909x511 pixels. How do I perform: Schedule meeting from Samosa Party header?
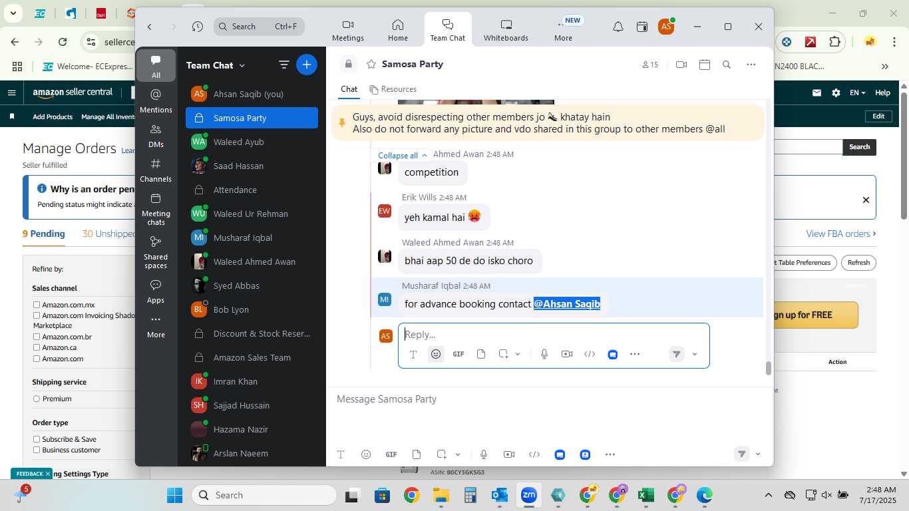[705, 65]
